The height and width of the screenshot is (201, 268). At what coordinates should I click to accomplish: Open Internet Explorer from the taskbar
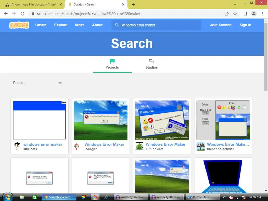[106, 197]
